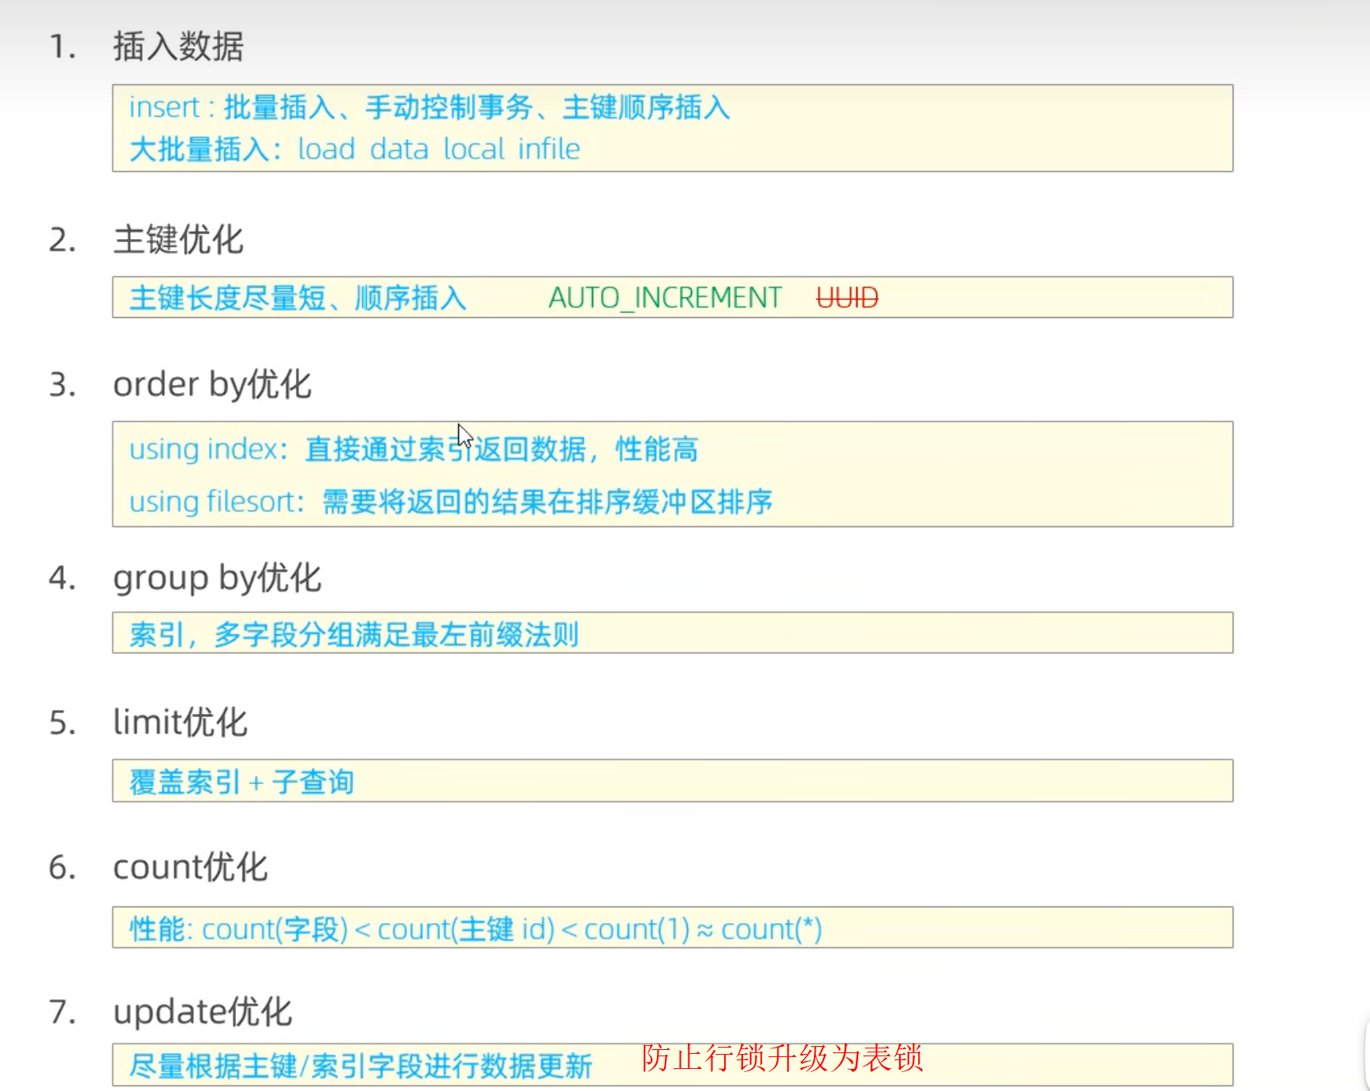Click the green AUTO_INCREMENT text

pos(664,298)
